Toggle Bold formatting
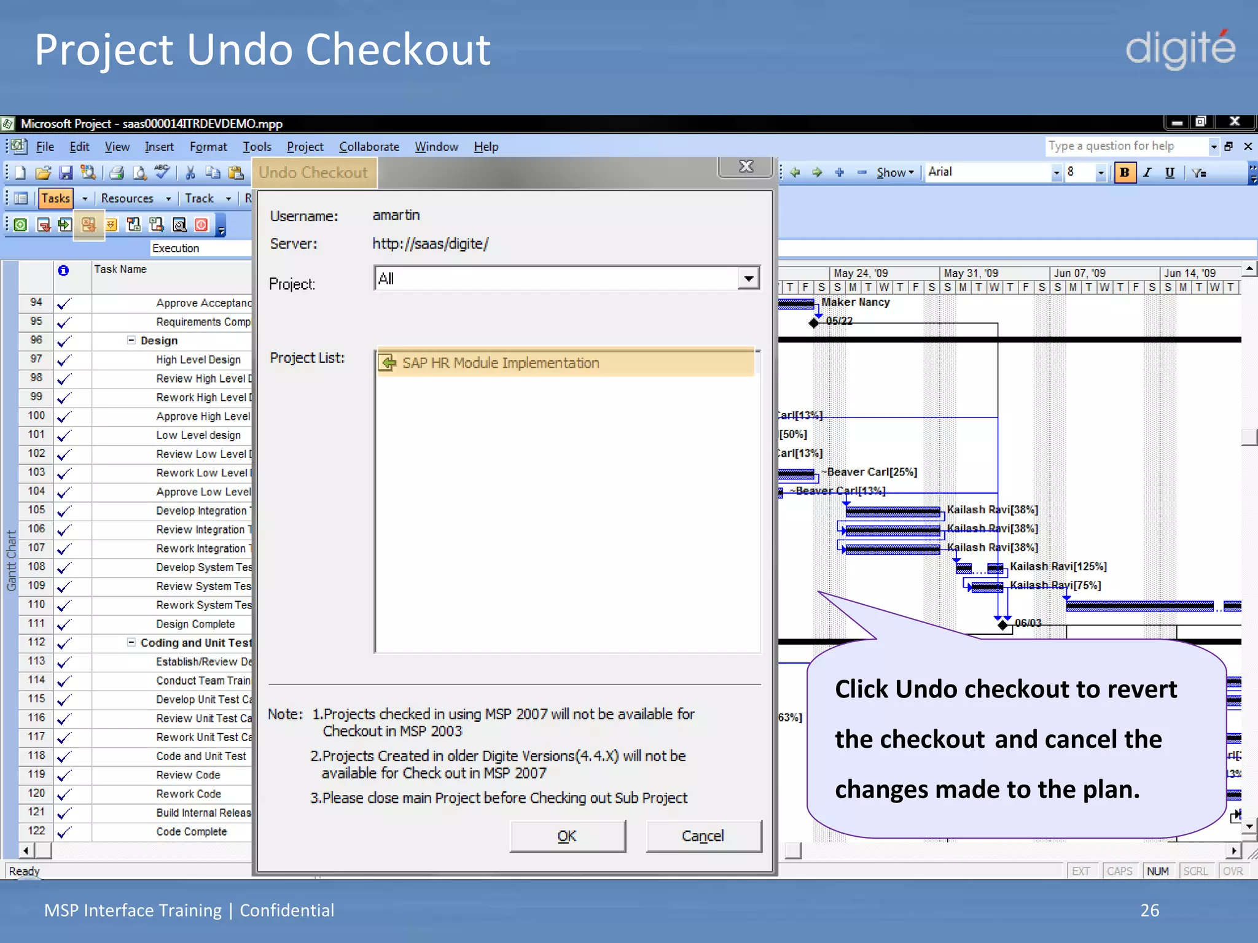Viewport: 1258px width, 943px height. 1125,173
